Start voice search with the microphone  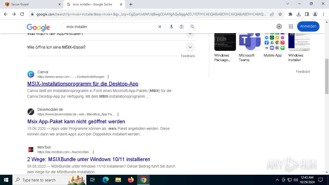point(171,27)
